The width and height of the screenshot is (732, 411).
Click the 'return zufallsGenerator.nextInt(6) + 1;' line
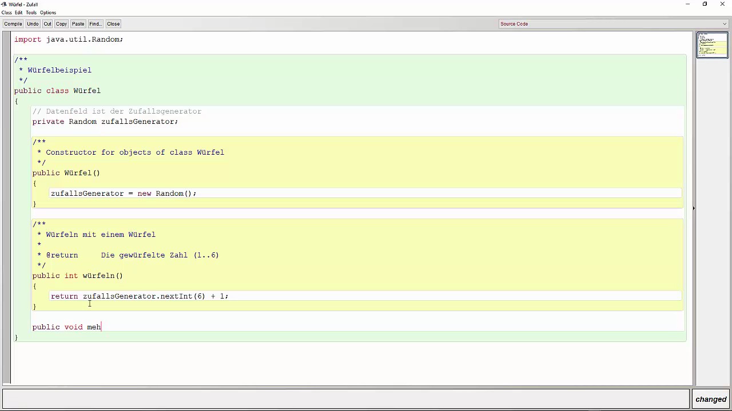(140, 296)
